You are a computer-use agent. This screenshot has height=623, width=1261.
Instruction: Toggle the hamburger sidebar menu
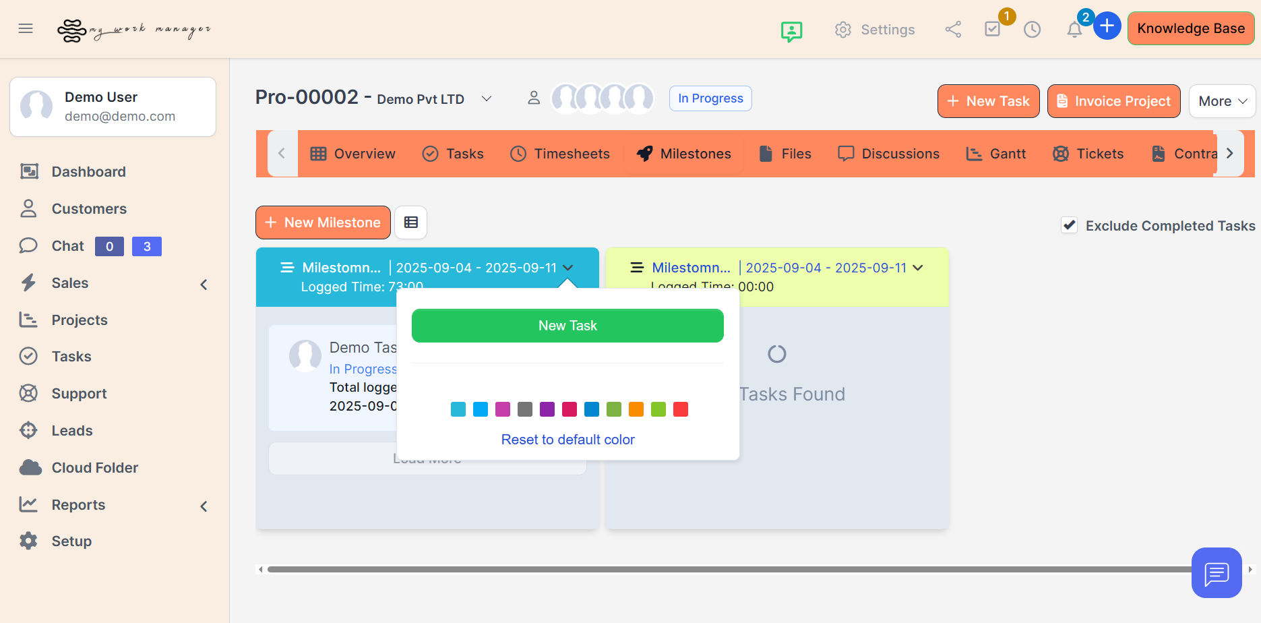click(x=26, y=28)
